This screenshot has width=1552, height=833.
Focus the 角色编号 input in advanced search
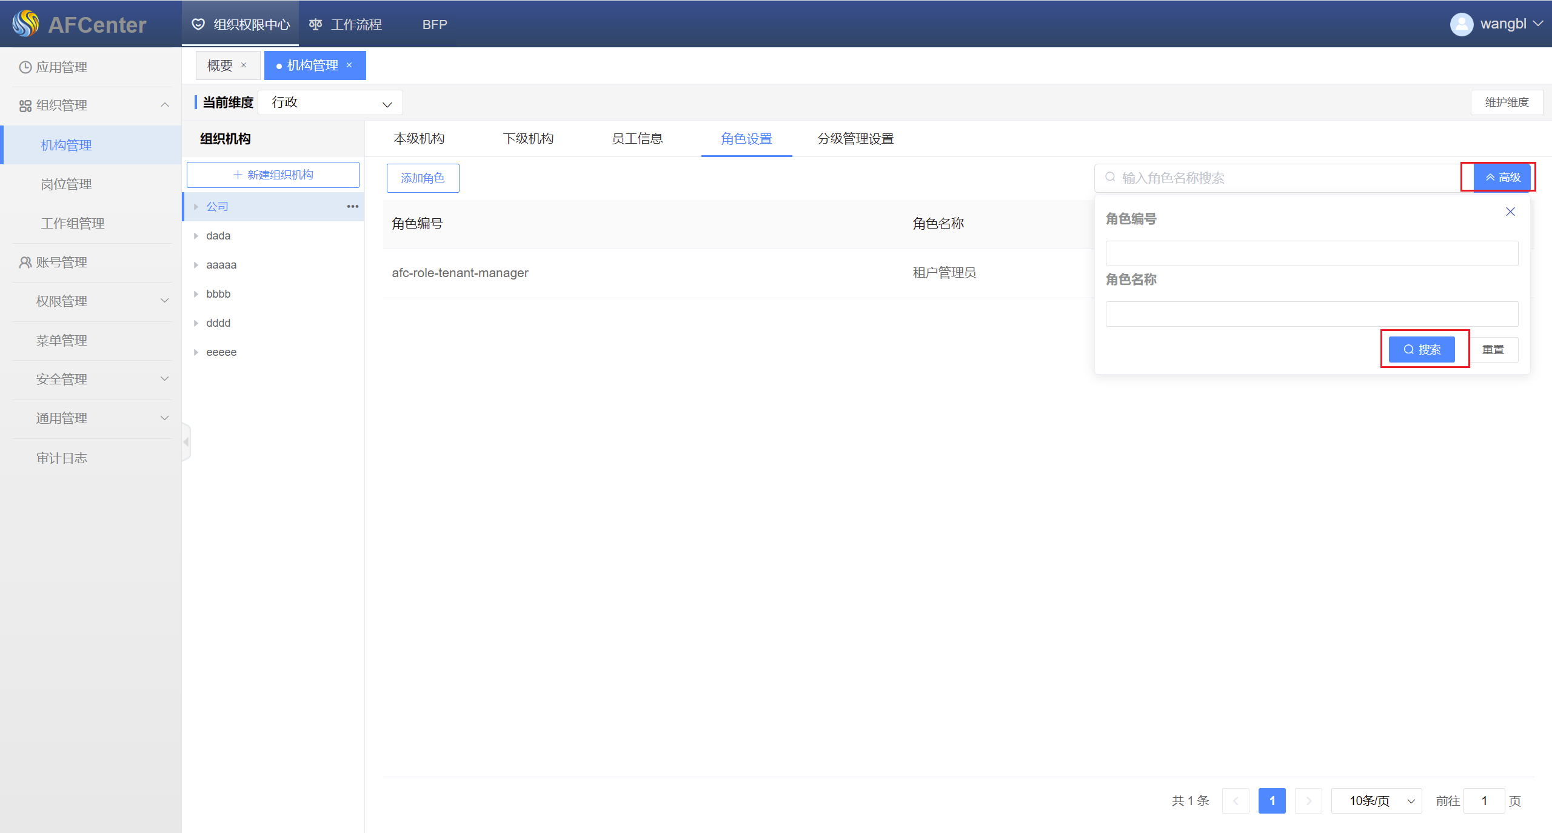point(1312,253)
